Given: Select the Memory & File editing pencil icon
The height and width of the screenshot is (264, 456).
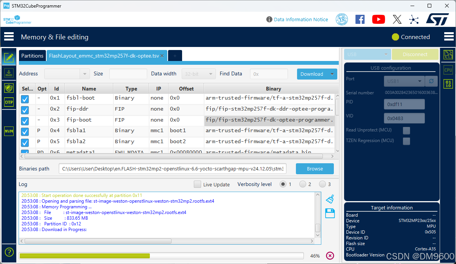Looking at the screenshot, I should 9,58.
